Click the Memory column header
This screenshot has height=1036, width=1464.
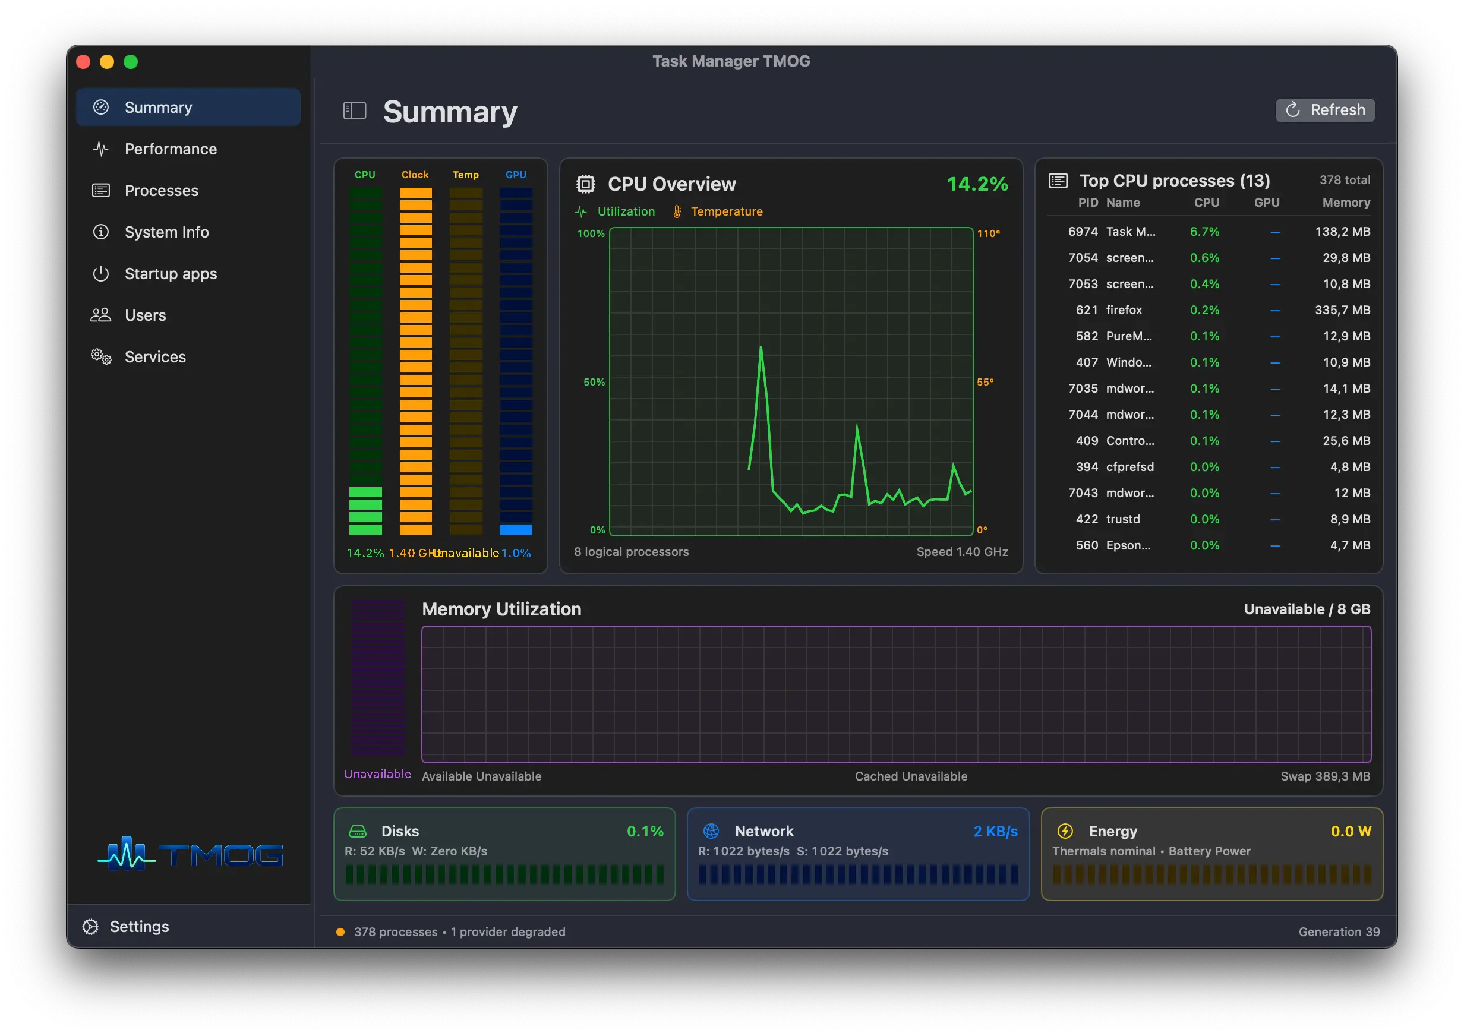coord(1346,202)
